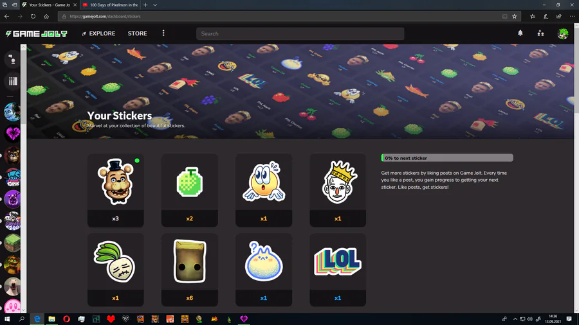This screenshot has width=579, height=325.
Task: Open File Explorer on the taskbar
Action: (51, 319)
